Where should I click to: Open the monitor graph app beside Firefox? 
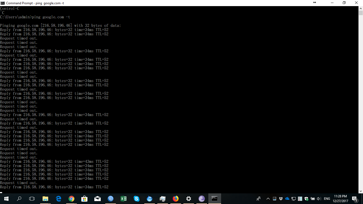163,199
